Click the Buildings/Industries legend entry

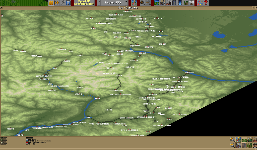[x=36, y=142]
